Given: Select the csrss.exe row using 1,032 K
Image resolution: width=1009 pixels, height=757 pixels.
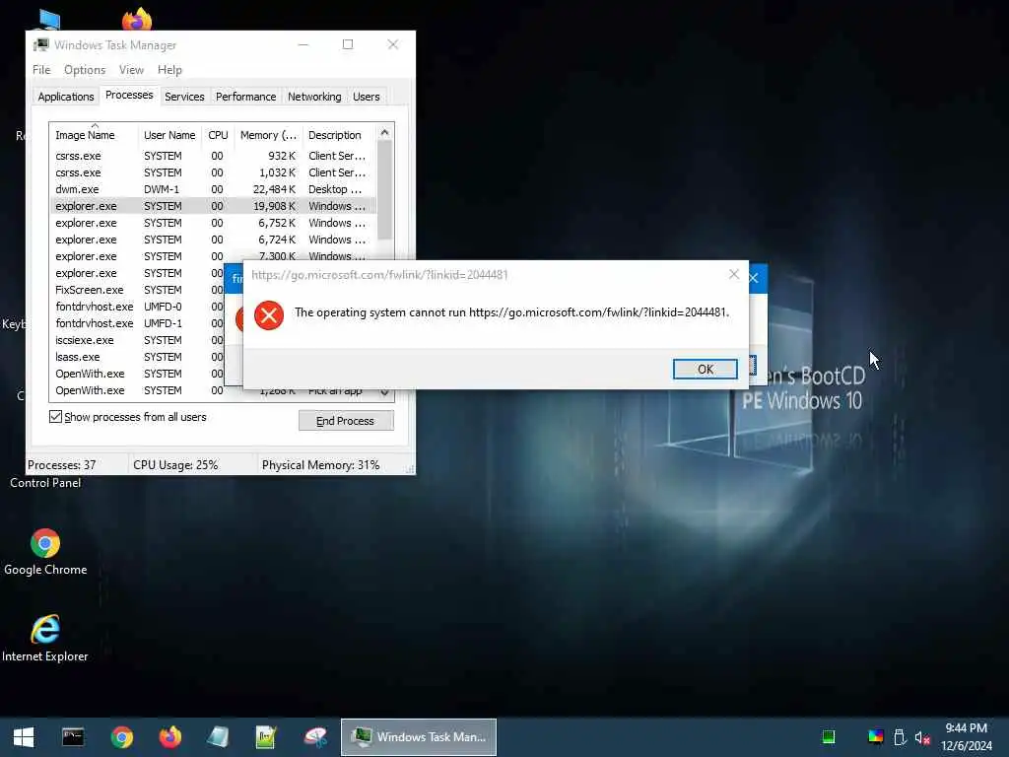Looking at the screenshot, I should (213, 172).
